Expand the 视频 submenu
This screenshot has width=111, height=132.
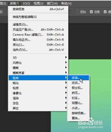(38, 88)
